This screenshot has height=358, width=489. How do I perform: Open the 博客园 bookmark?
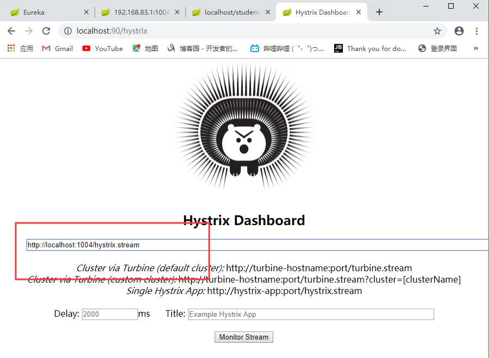(x=203, y=48)
